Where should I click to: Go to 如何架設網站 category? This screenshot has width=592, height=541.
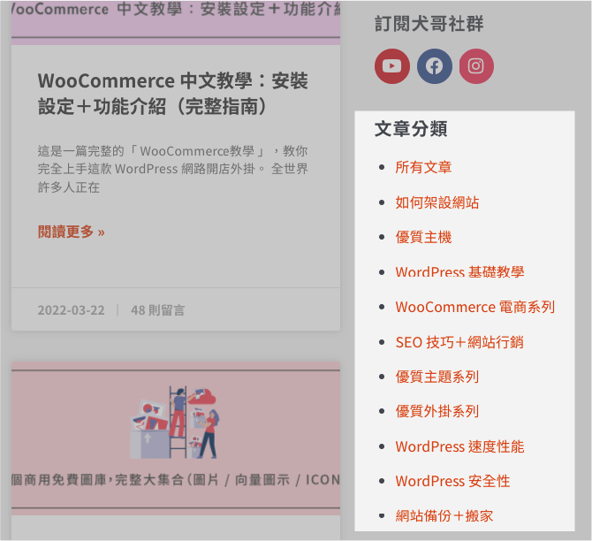437,202
